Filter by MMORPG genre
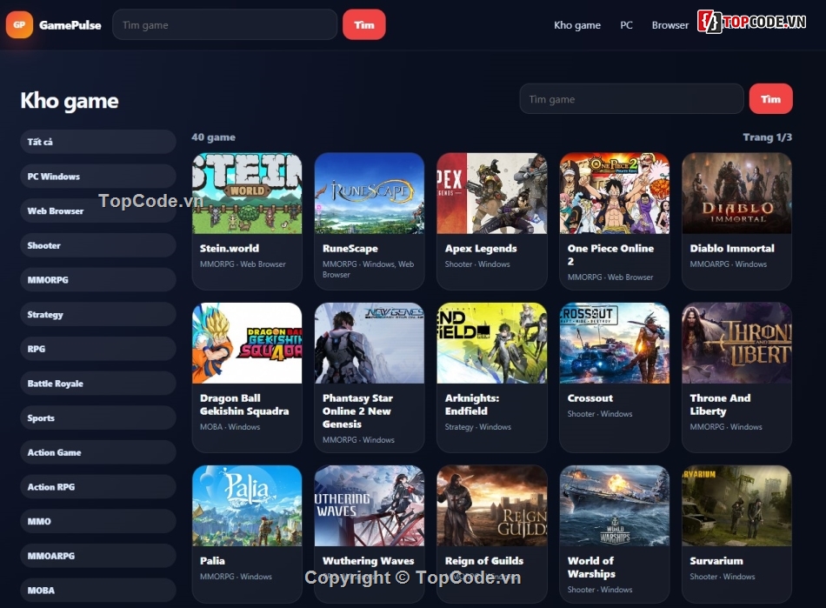826x608 pixels. (x=98, y=280)
